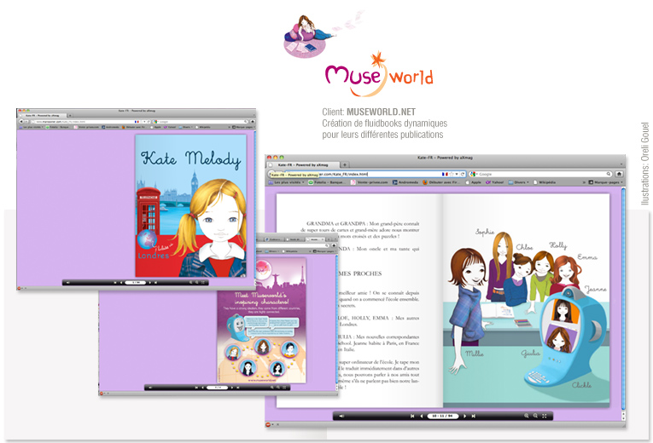This screenshot has height=443, width=653.
Task: Open Les plus visités bookmark menu in large window
Action: [x=286, y=182]
